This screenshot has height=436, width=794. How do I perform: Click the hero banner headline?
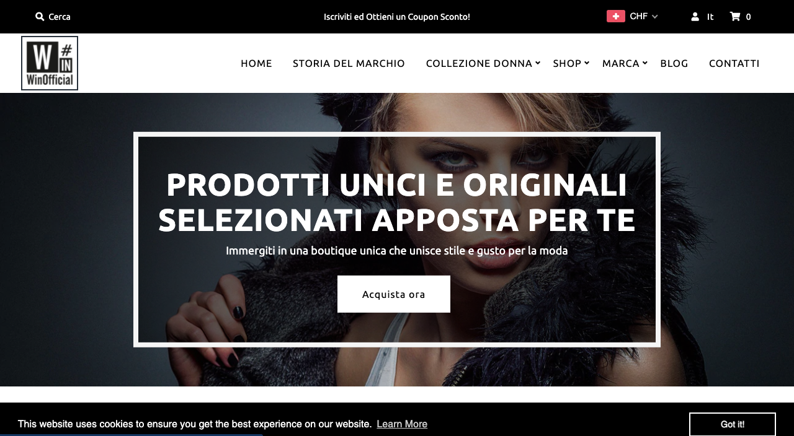tap(397, 203)
